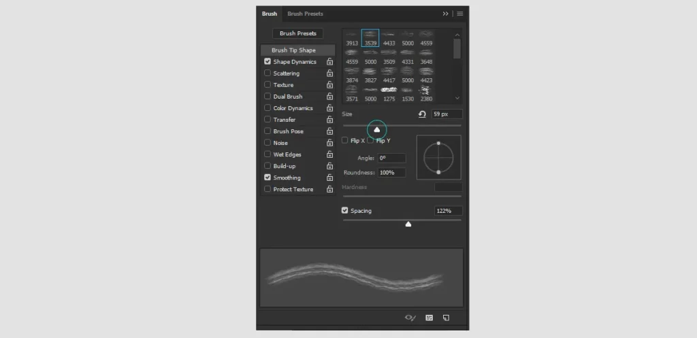Click the lock icon beside Smoothing
Viewport: 697px width, 338px height.
coord(329,178)
